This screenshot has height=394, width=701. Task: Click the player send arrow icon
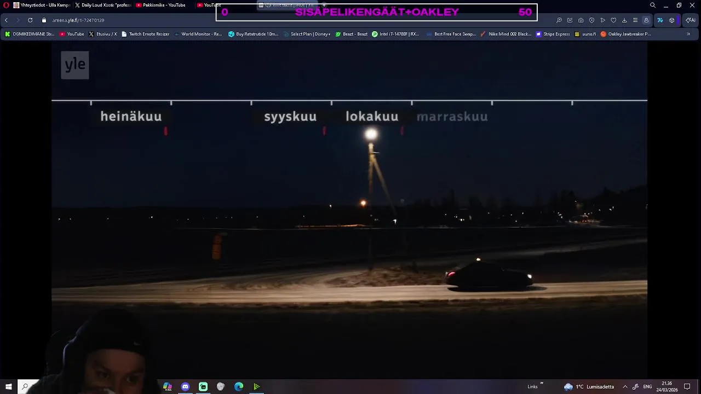603,20
